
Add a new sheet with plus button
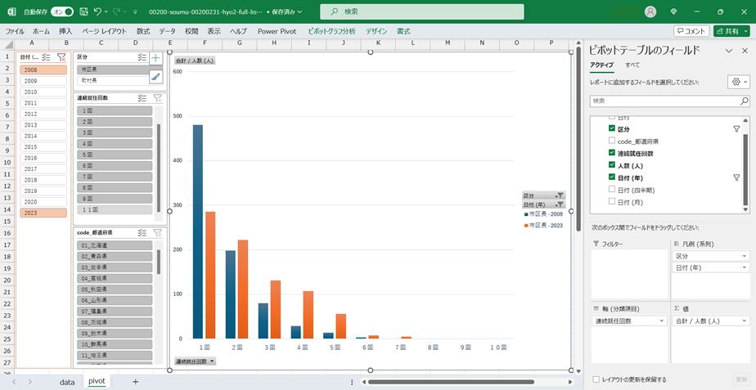point(136,381)
